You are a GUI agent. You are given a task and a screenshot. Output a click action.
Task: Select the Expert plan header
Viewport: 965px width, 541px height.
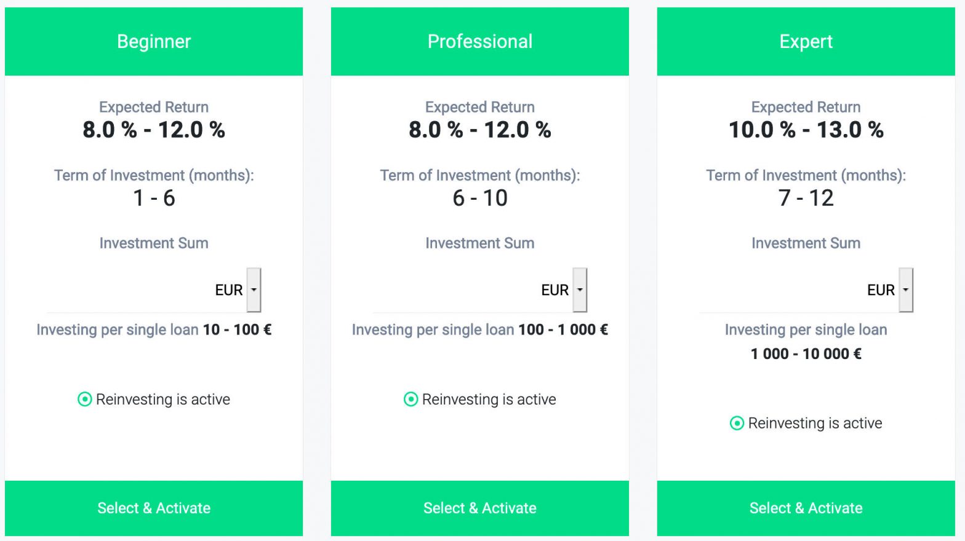pyautogui.click(x=806, y=41)
